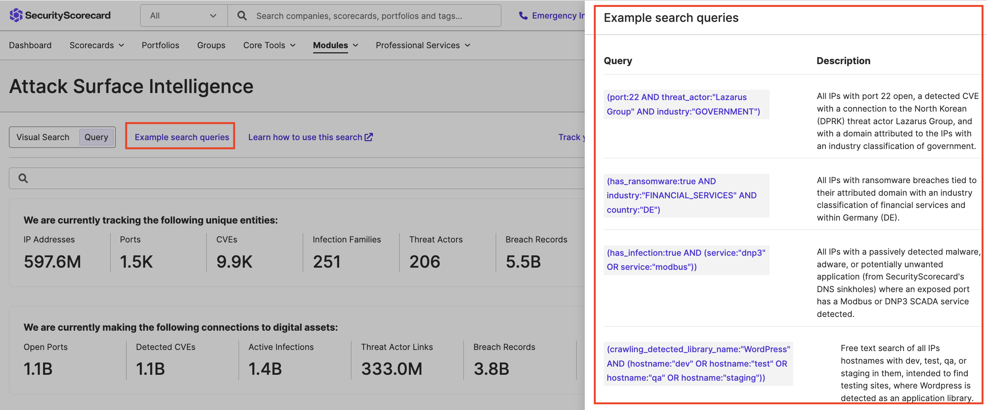Click the connections Breach Records 3.8B value

click(x=491, y=369)
